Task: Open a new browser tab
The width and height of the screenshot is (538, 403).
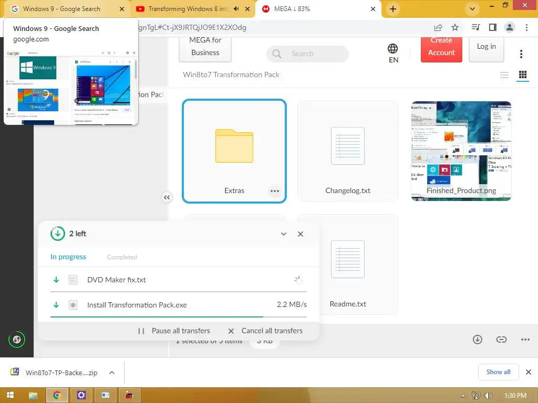Action: coord(393,9)
